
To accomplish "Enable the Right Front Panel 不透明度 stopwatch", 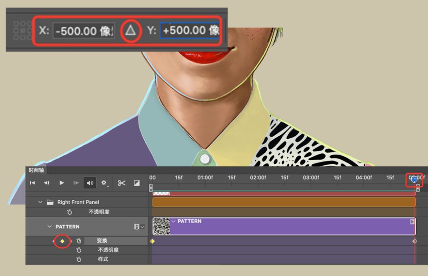I will tap(70, 212).
